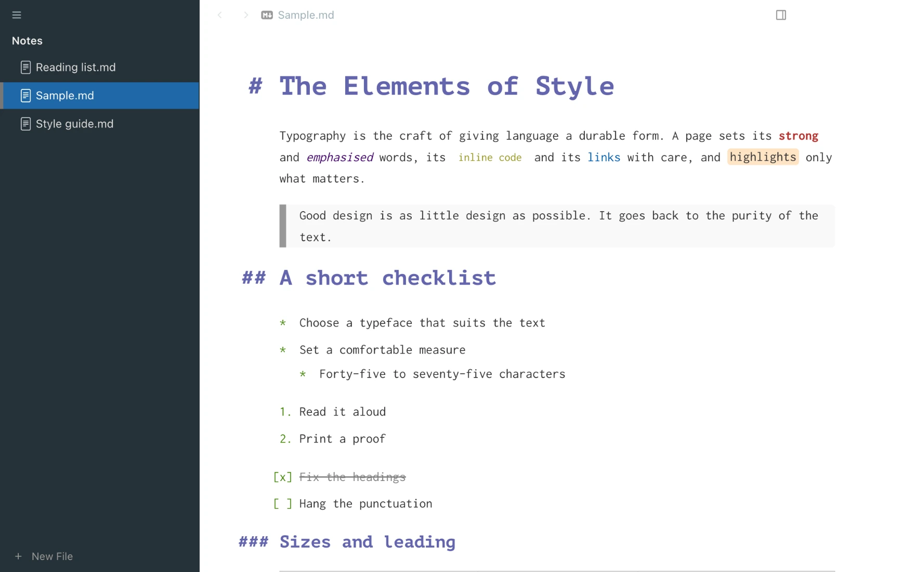915x572 pixels.
Task: Toggle the hamburger menu sidebar icon
Action: (17, 15)
